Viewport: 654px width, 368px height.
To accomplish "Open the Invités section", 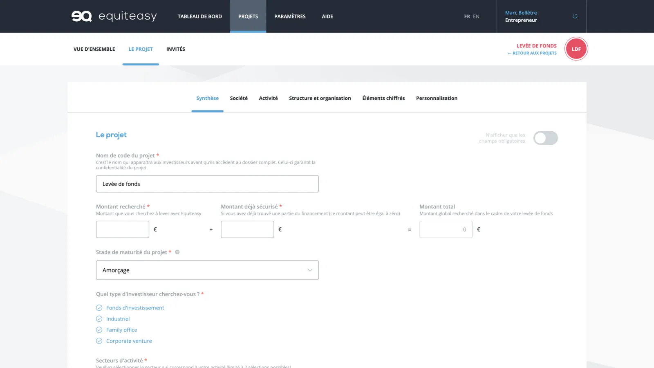I will coord(175,49).
